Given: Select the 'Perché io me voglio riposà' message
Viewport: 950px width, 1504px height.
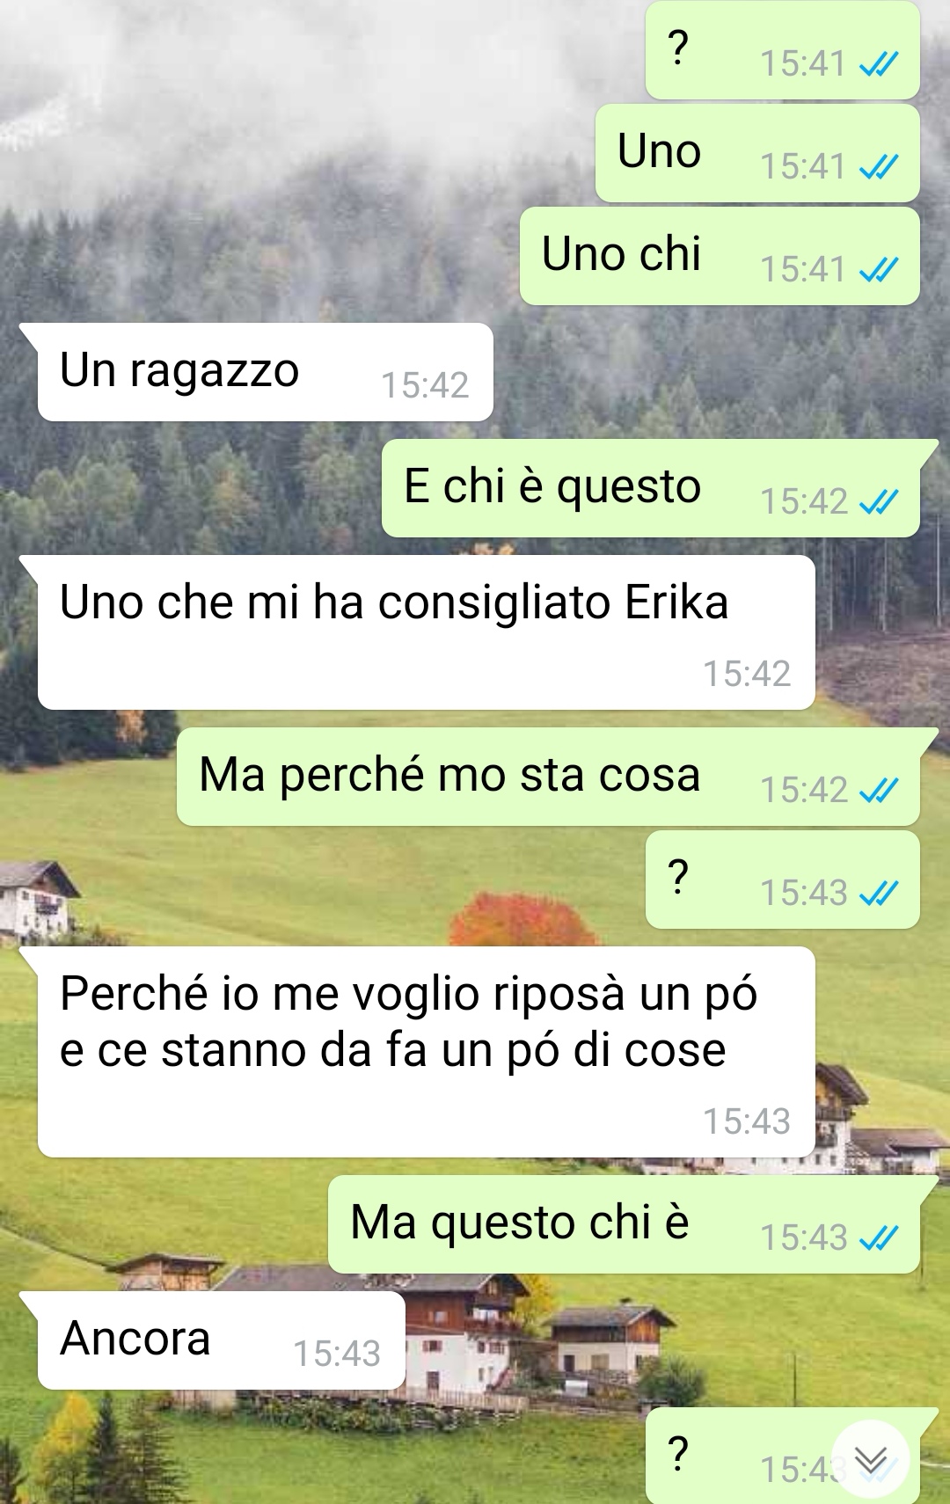Looking at the screenshot, I should click(x=426, y=1052).
